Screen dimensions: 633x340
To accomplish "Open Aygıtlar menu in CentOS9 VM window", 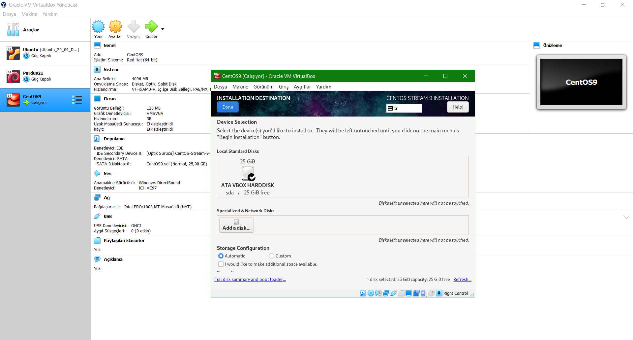I will (302, 87).
